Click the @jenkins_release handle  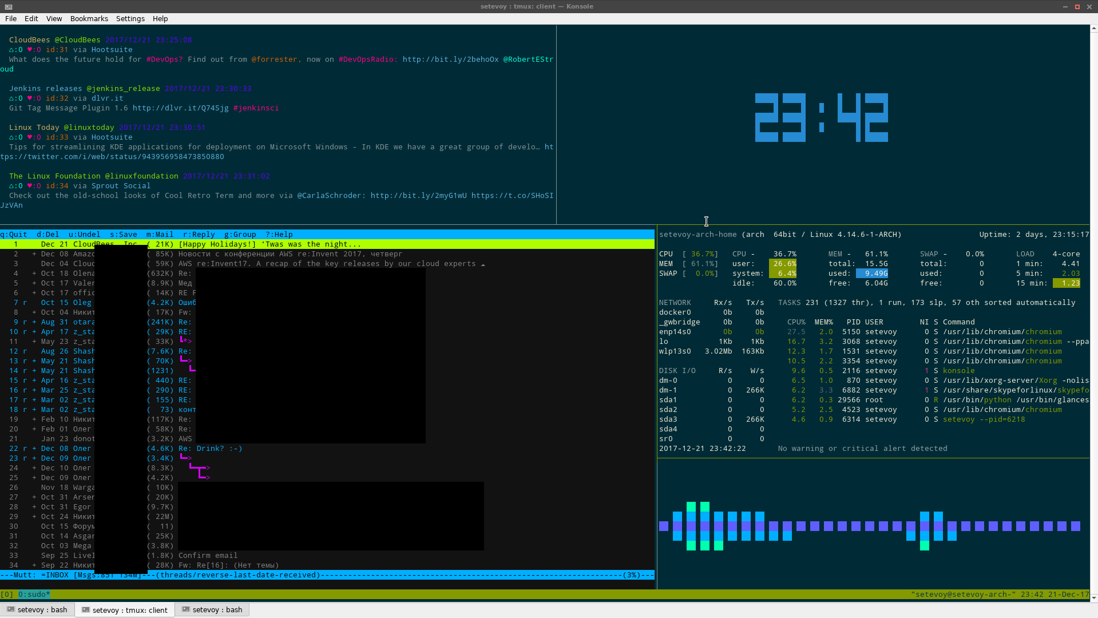click(123, 88)
